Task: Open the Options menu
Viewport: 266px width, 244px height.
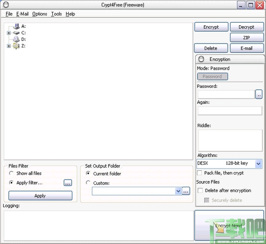Action: [40, 14]
